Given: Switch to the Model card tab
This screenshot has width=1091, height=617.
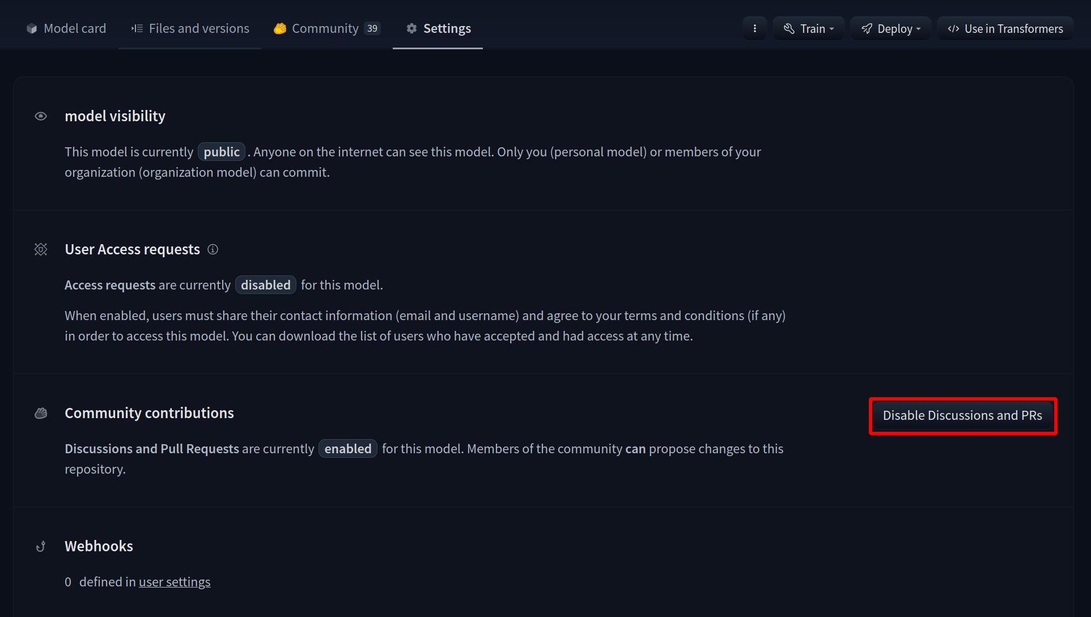Looking at the screenshot, I should click(x=74, y=28).
